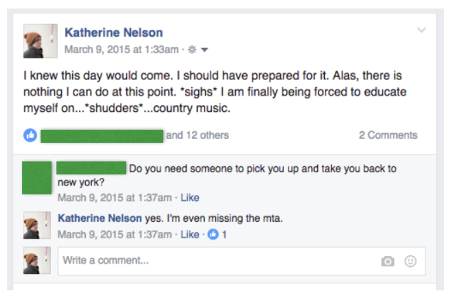The height and width of the screenshot is (303, 454).
Task: Click the redacted commenter's green avatar
Action: (x=37, y=178)
